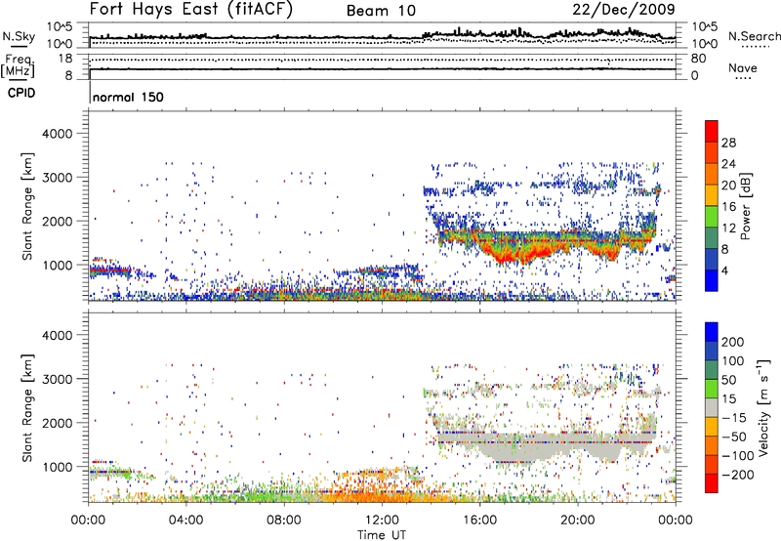Image resolution: width=781 pixels, height=541 pixels.
Task: Click the "Velocity [m s⁻¹]" color bar label
Action: pos(763,407)
